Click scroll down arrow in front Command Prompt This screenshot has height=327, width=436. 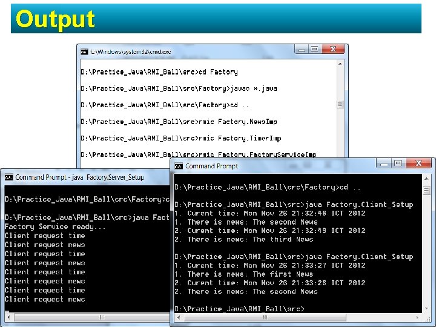(426, 309)
